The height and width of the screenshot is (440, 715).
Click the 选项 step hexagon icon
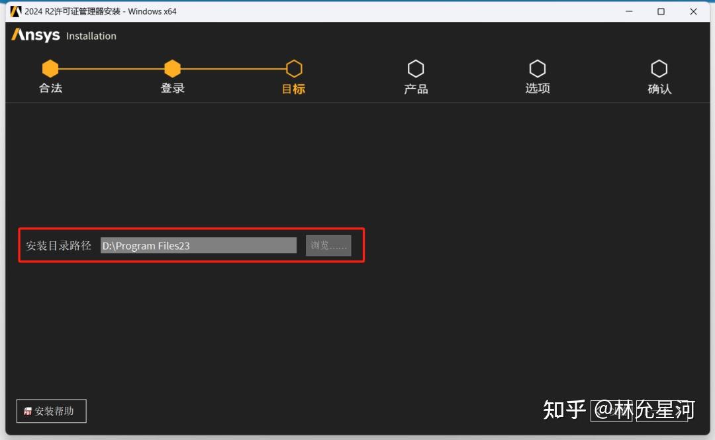click(538, 68)
